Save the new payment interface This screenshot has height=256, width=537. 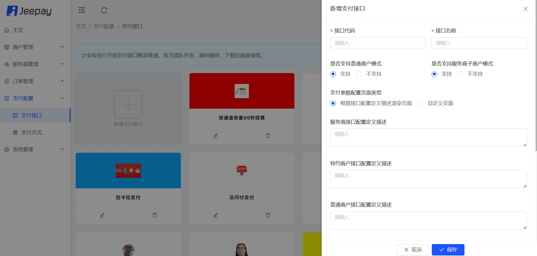(x=448, y=249)
